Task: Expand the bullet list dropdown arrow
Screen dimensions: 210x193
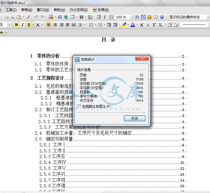Action: [x=104, y=25]
